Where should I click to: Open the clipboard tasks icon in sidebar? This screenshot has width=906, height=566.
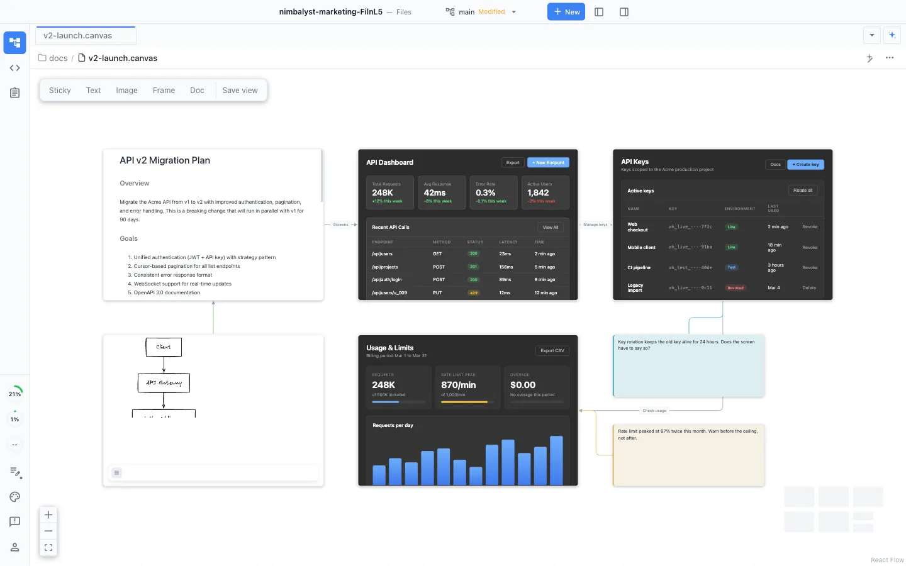click(x=14, y=93)
